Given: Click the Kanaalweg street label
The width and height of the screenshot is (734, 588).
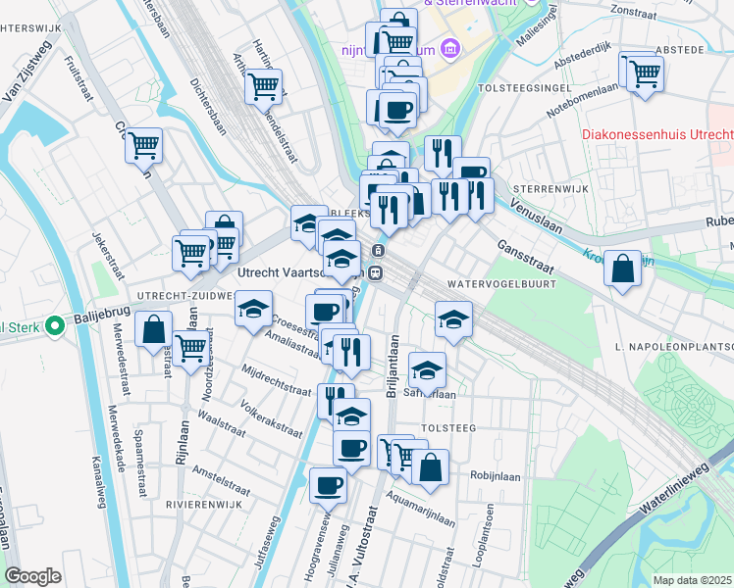Looking at the screenshot, I should [x=99, y=482].
